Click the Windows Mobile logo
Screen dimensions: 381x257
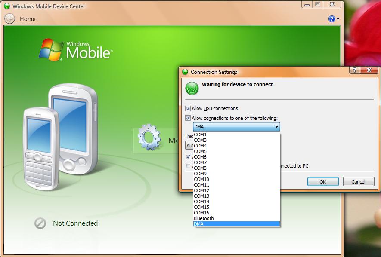(76, 49)
